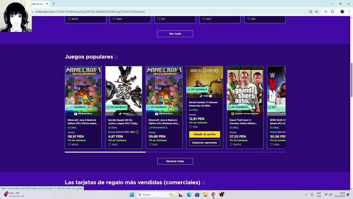This screenshot has height=199, width=353.
Task: Open Minecraft Java & Bedrock Official website title
Action: click(x=83, y=122)
